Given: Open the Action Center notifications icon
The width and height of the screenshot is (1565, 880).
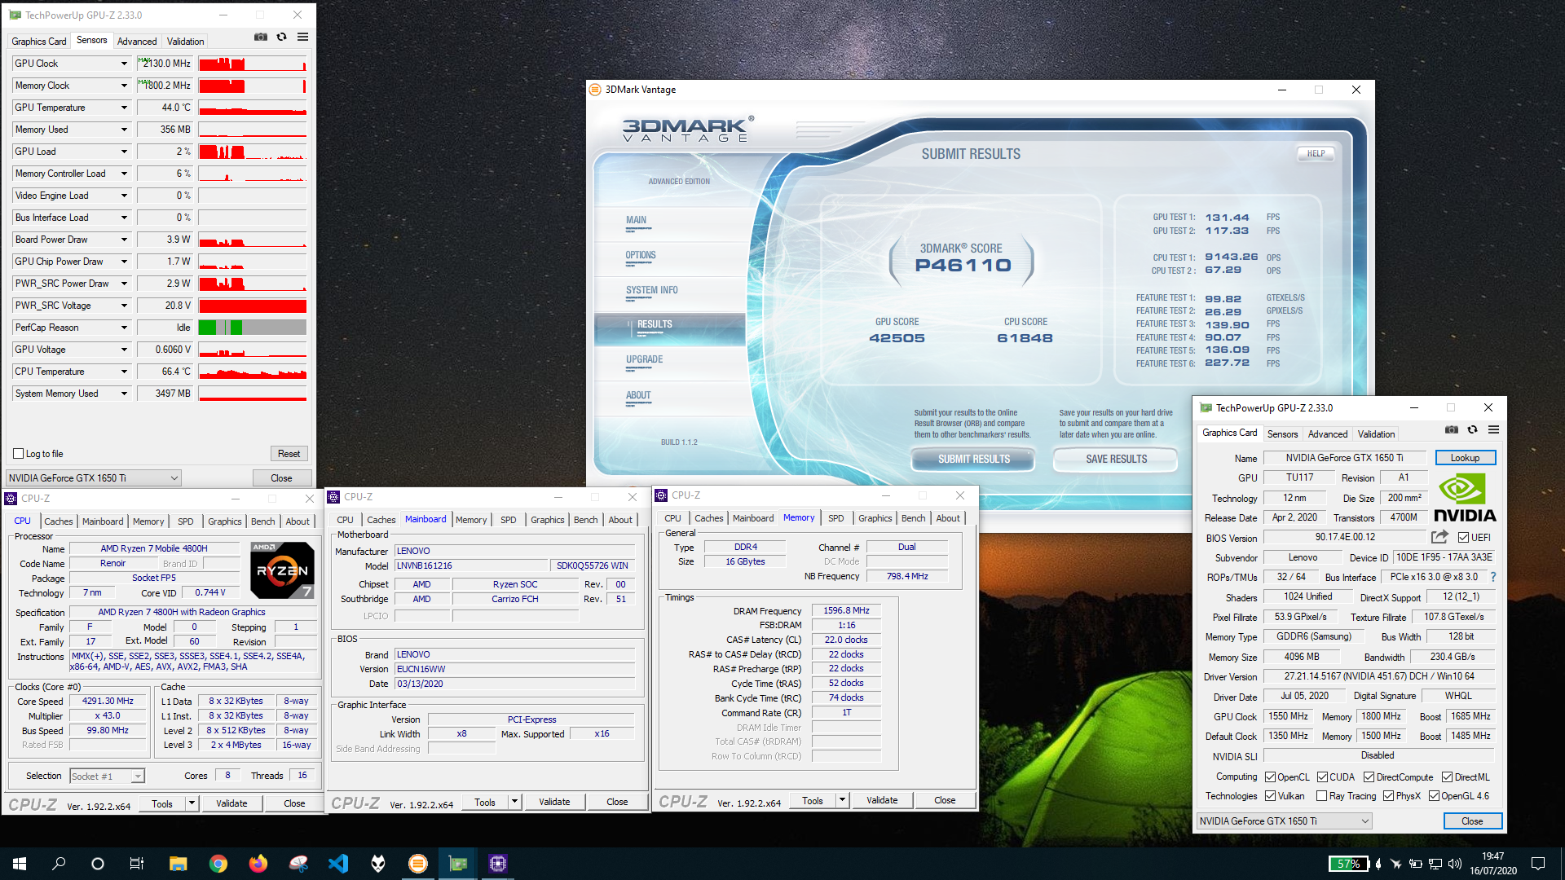Looking at the screenshot, I should click(1537, 864).
